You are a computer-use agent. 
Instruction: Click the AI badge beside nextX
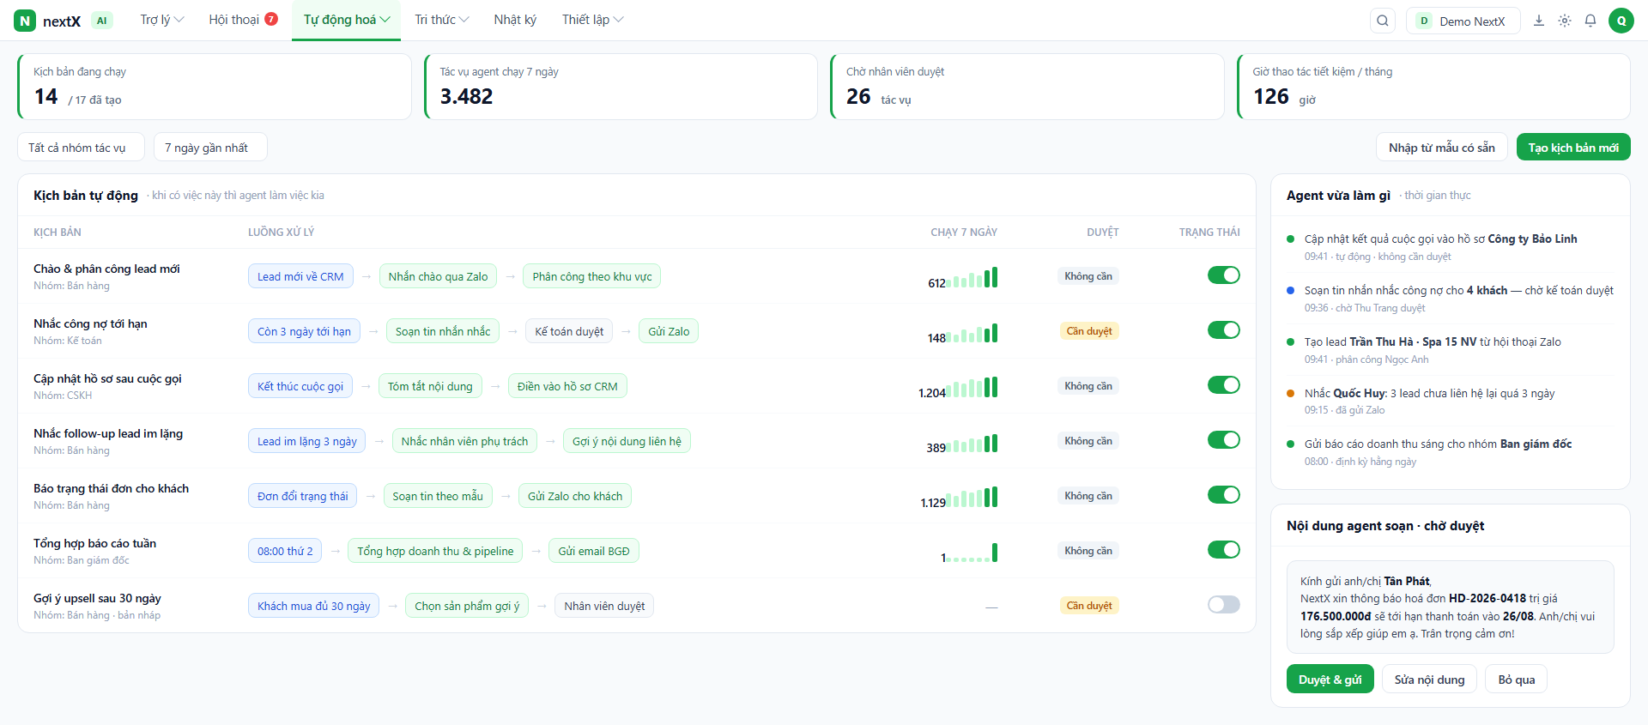(102, 21)
